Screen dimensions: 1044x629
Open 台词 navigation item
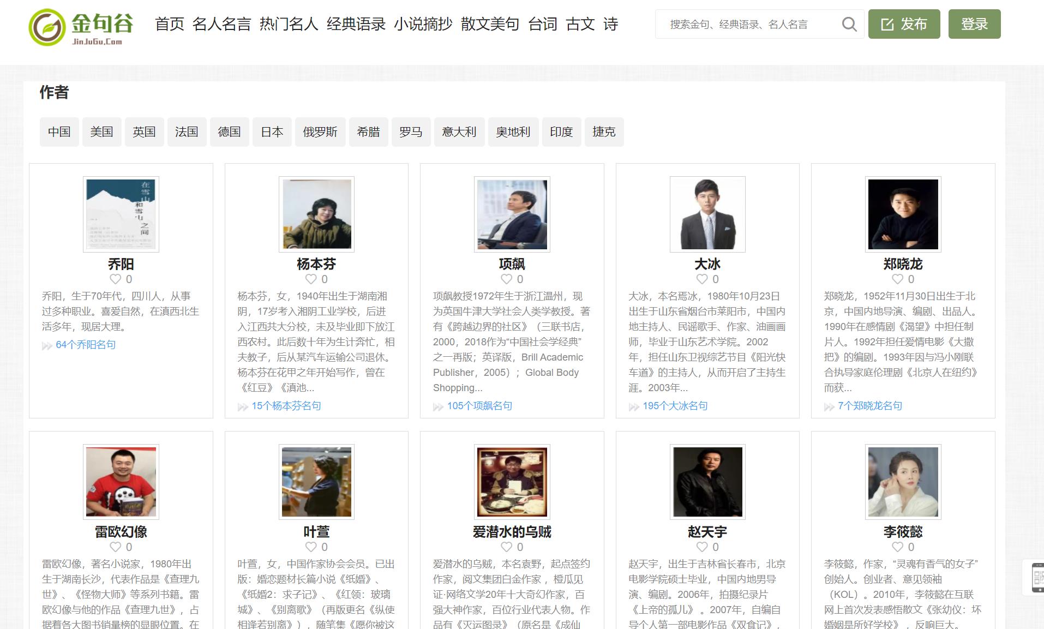[543, 24]
